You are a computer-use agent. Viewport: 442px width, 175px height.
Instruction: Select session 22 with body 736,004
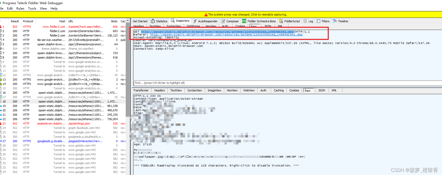63,119
